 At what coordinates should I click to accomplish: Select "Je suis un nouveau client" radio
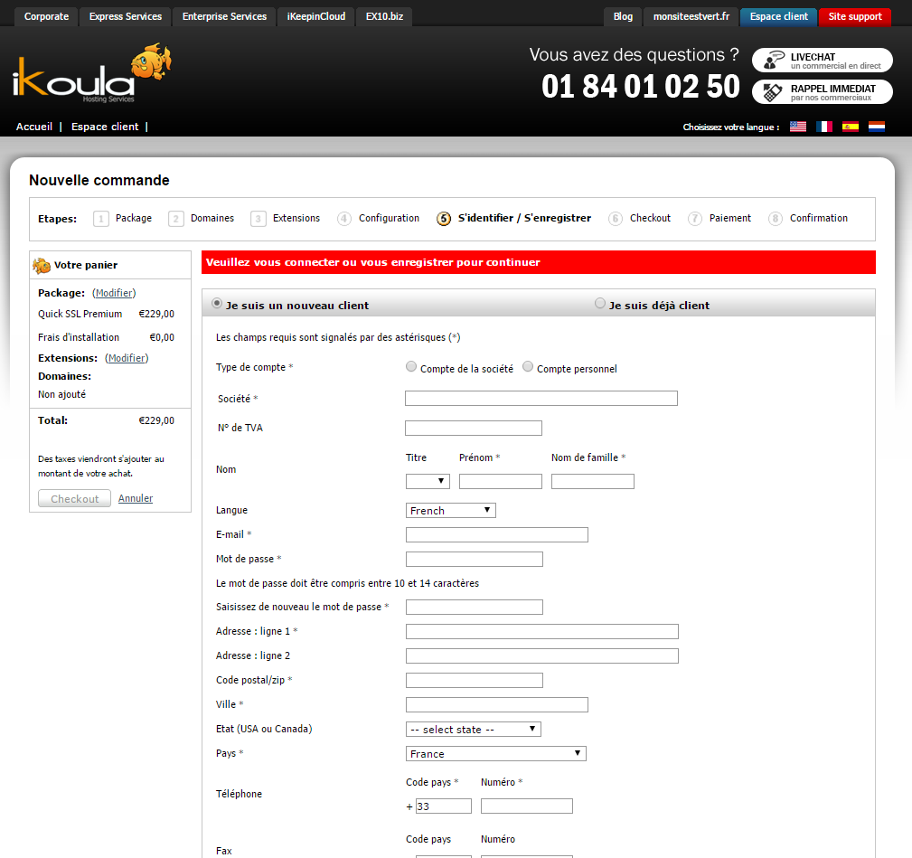coord(217,304)
